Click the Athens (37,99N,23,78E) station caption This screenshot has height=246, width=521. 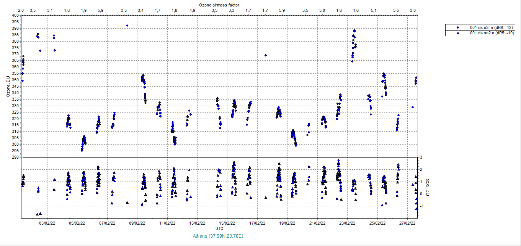click(x=219, y=236)
